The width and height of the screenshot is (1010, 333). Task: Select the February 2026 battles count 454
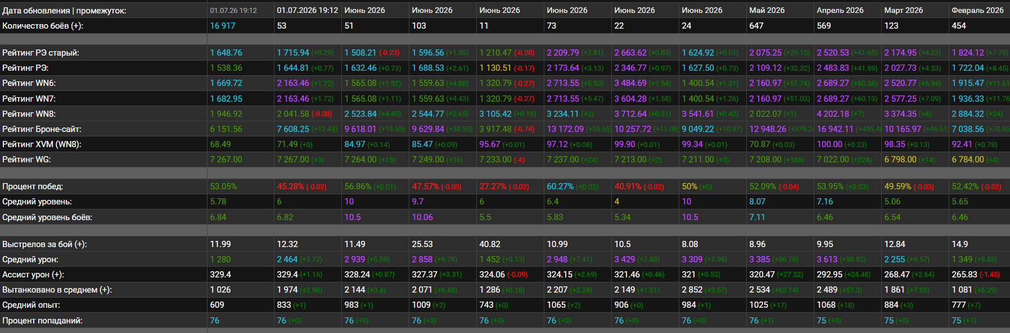(959, 25)
